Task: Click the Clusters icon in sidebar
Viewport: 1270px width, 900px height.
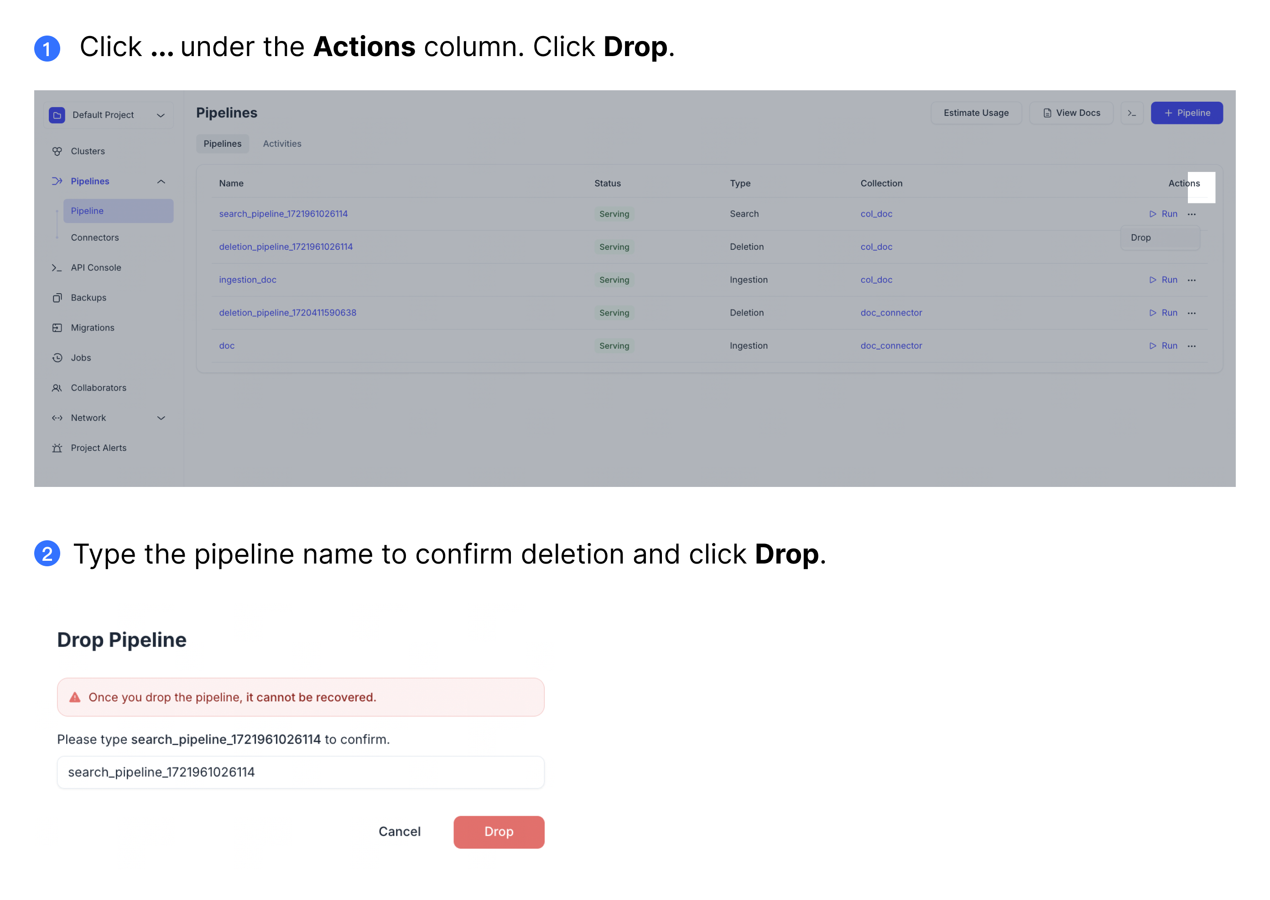Action: (x=57, y=151)
